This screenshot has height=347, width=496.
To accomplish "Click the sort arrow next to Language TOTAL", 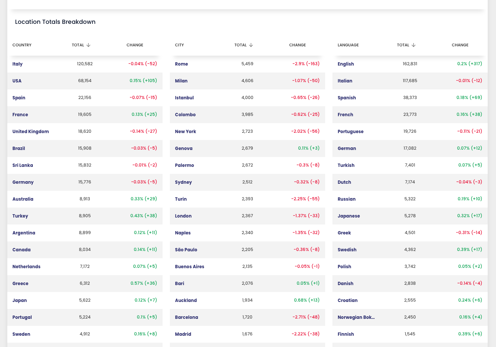I will [x=414, y=45].
